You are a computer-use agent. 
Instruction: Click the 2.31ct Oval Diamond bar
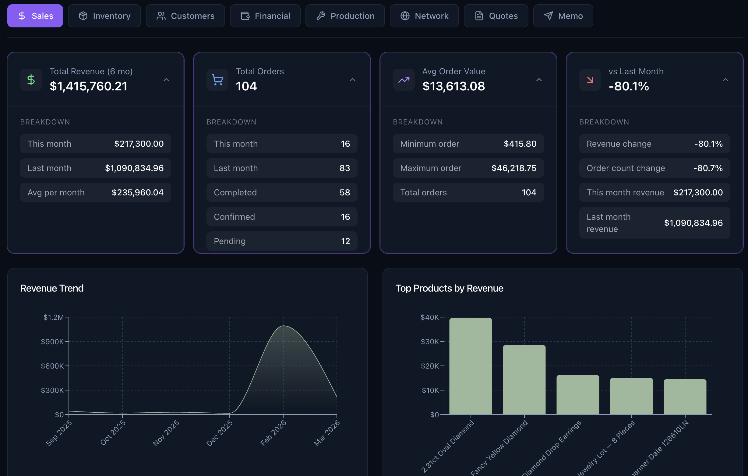click(x=471, y=366)
